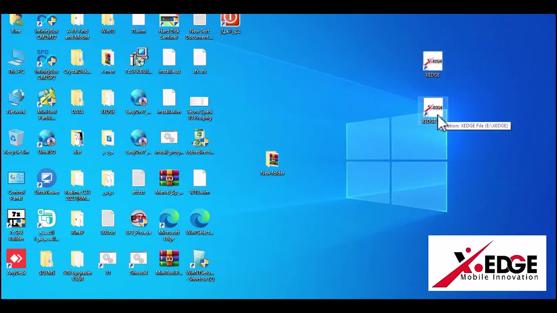Open the Win10 folder
Image resolution: width=557 pixels, height=313 pixels.
pyautogui.click(x=108, y=24)
